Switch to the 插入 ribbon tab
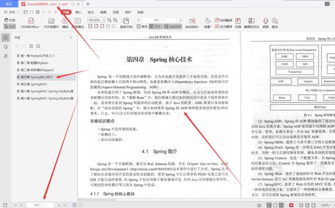 (x=79, y=12)
